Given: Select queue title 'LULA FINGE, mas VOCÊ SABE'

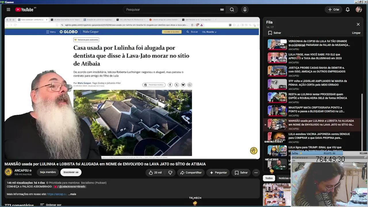Looking at the screenshot, I should [x=315, y=56].
